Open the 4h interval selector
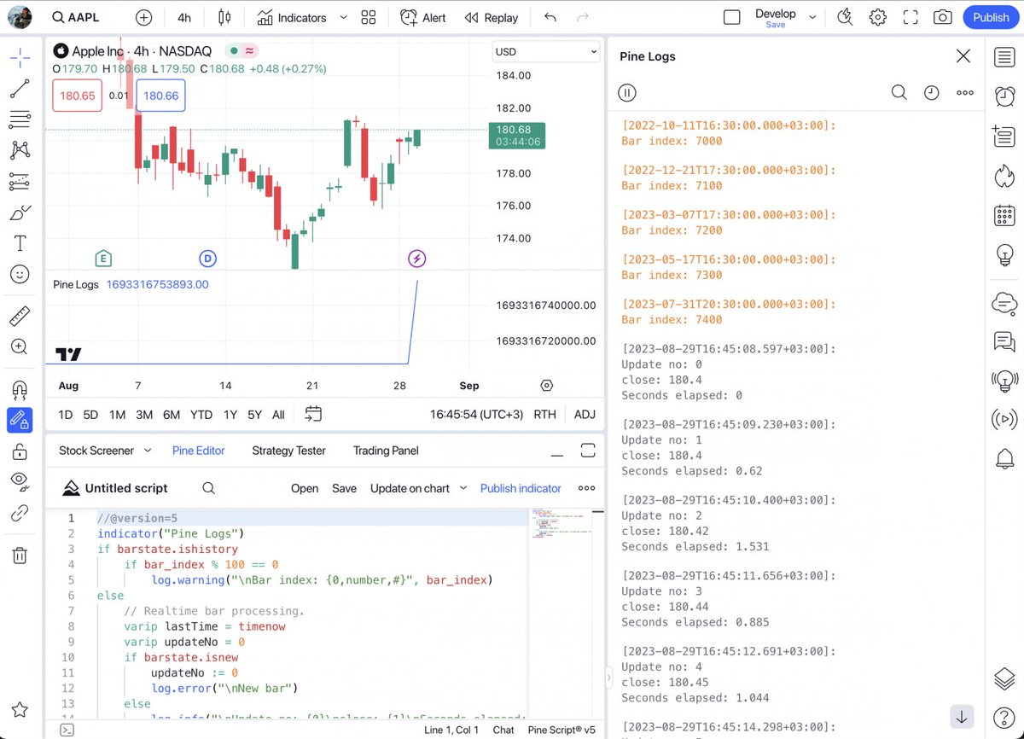 [x=184, y=17]
